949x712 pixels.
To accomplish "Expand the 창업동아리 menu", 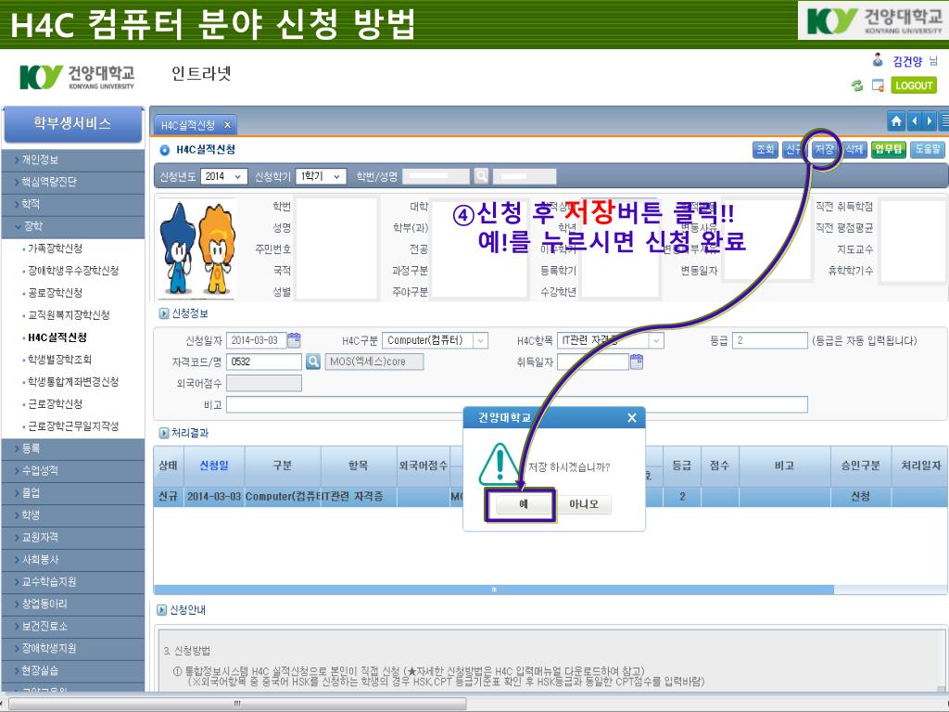I will tap(72, 604).
